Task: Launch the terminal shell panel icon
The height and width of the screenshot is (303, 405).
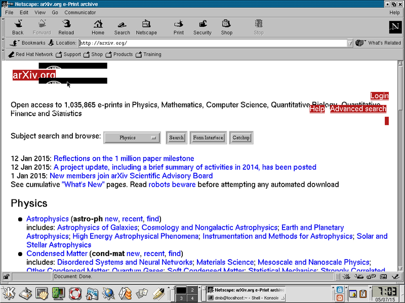Action: [42, 293]
